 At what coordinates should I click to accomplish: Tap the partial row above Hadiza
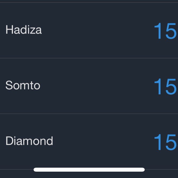point(89,1)
